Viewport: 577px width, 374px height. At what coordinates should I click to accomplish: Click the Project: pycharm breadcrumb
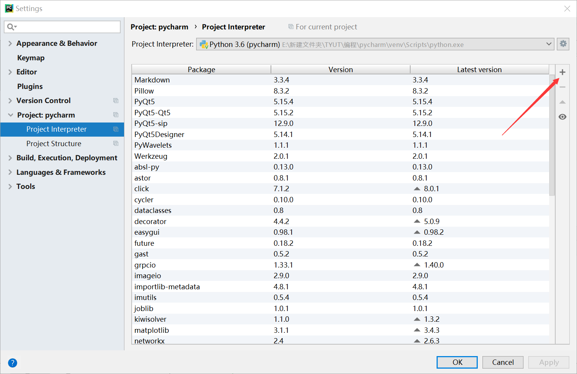[x=160, y=27]
